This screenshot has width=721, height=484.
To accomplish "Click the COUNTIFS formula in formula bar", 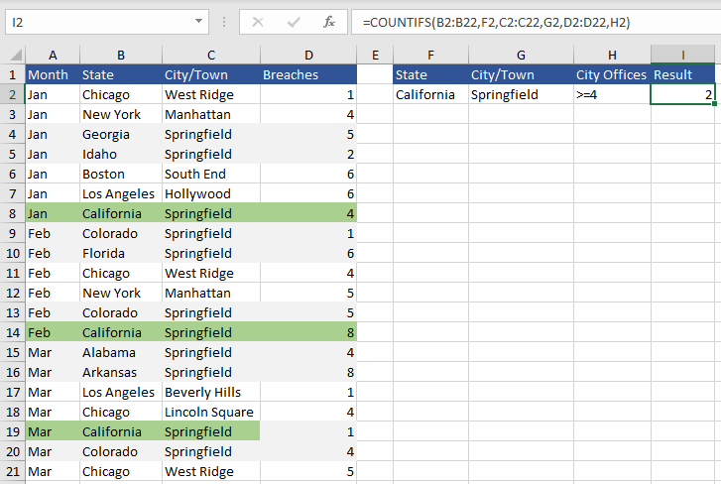I will point(496,22).
